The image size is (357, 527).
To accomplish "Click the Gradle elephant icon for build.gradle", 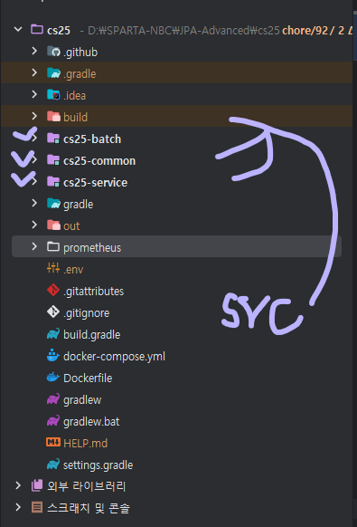I will click(53, 334).
